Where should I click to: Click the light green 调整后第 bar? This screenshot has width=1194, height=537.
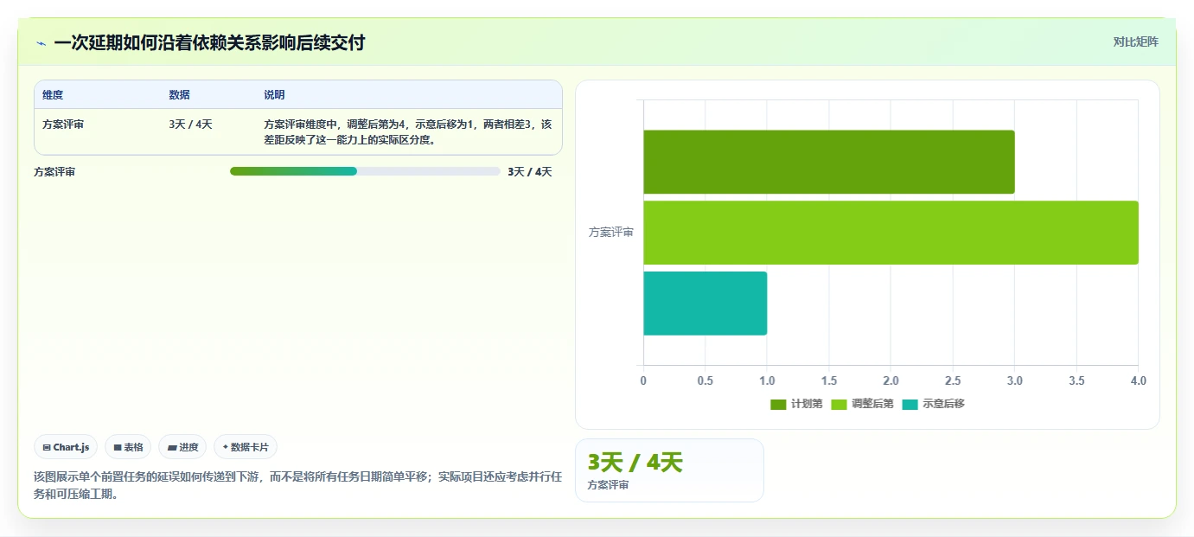[x=891, y=233]
